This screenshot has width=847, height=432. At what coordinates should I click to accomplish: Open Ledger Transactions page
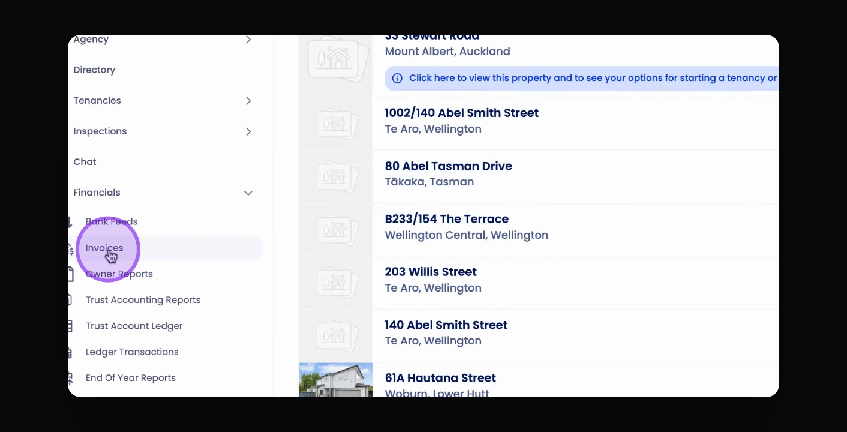[x=132, y=352]
